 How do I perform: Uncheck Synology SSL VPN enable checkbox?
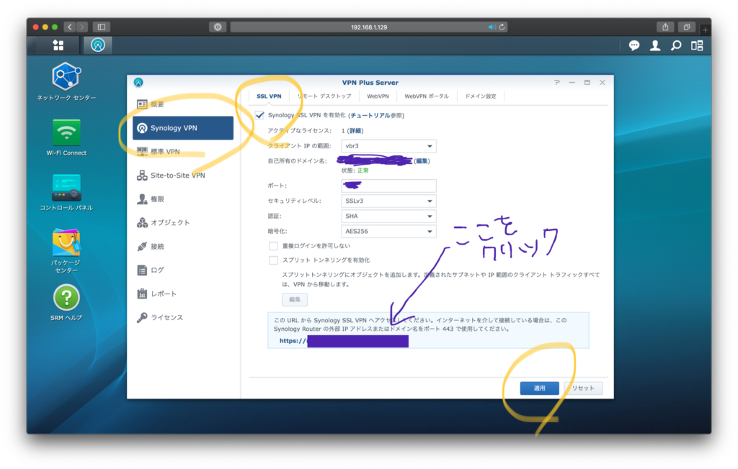pyautogui.click(x=260, y=115)
